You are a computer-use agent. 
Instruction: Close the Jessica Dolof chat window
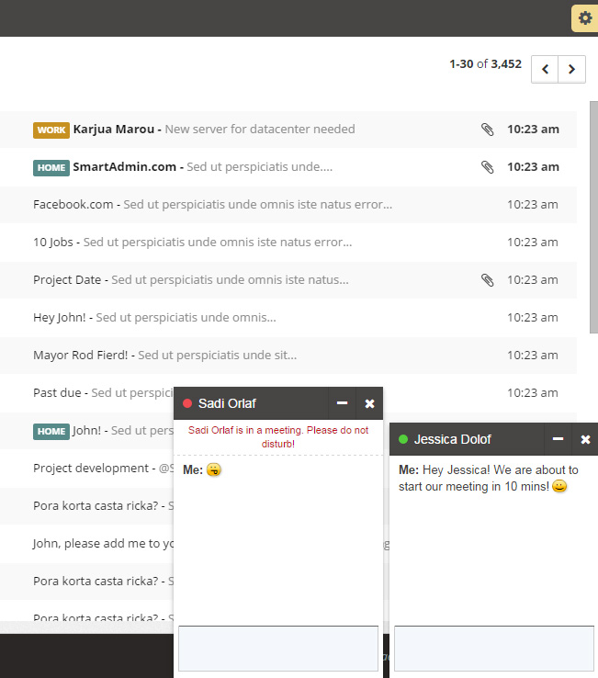pyautogui.click(x=585, y=440)
